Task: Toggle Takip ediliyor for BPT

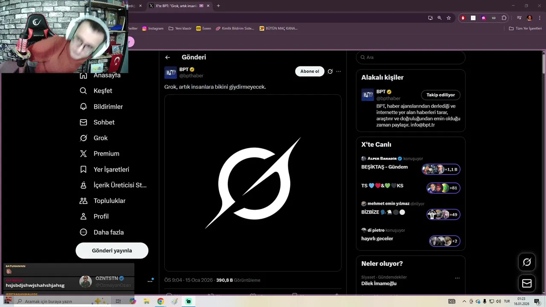Action: (x=441, y=95)
